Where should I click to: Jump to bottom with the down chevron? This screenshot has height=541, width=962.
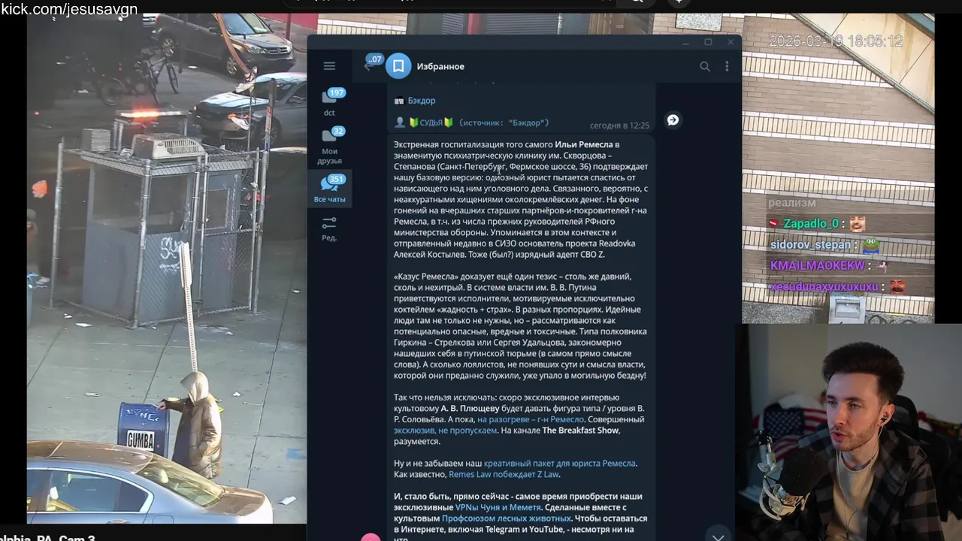tap(718, 536)
